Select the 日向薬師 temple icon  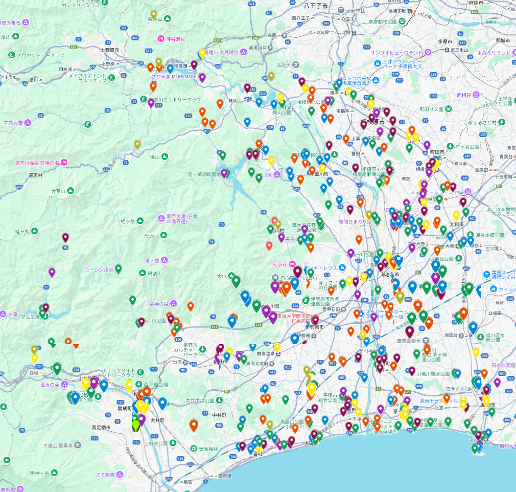pos(275,278)
